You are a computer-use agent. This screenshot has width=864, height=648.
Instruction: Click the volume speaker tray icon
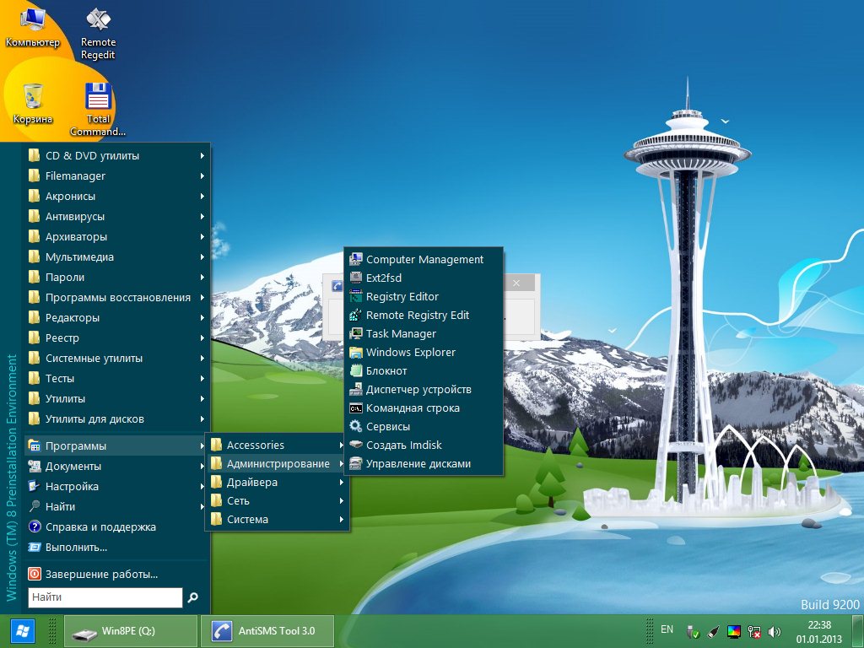775,631
